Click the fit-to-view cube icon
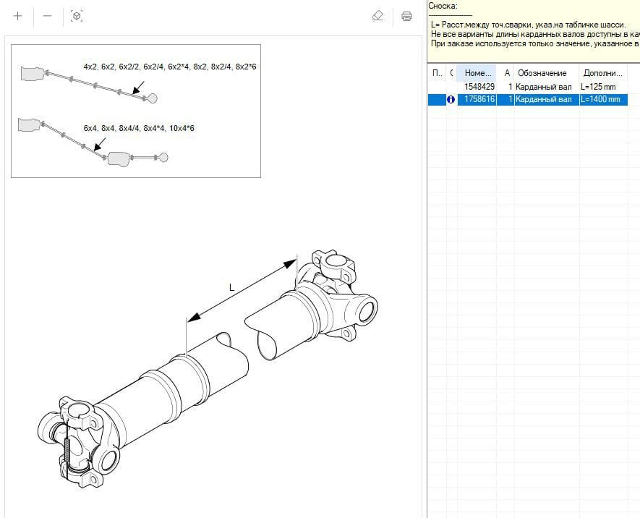Viewport: 640px width, 518px height. (77, 16)
